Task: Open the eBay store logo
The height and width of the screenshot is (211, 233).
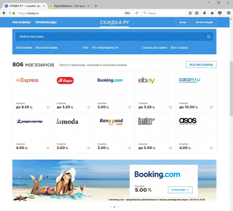Action: point(147,80)
